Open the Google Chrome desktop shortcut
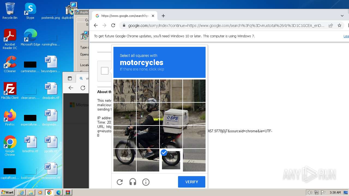The width and height of the screenshot is (349, 196). click(10, 146)
